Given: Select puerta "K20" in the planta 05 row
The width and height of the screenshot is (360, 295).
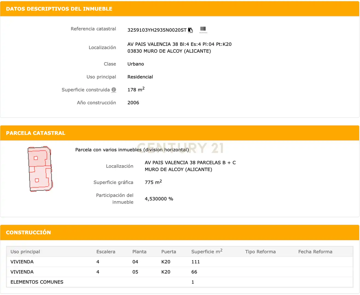Looking at the screenshot, I should pos(166,272).
